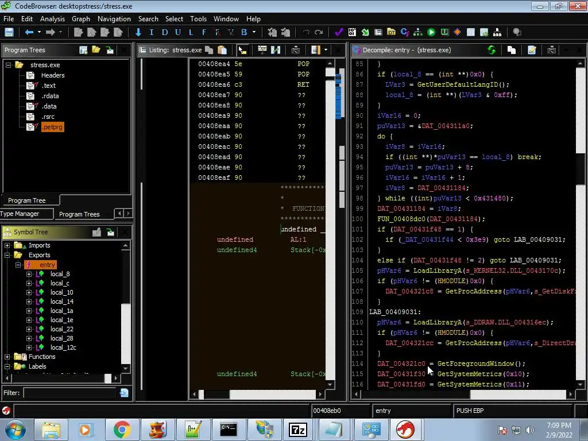This screenshot has width=588, height=441.
Task: Take Decompile panel snapshot camera icon
Action: point(552,50)
